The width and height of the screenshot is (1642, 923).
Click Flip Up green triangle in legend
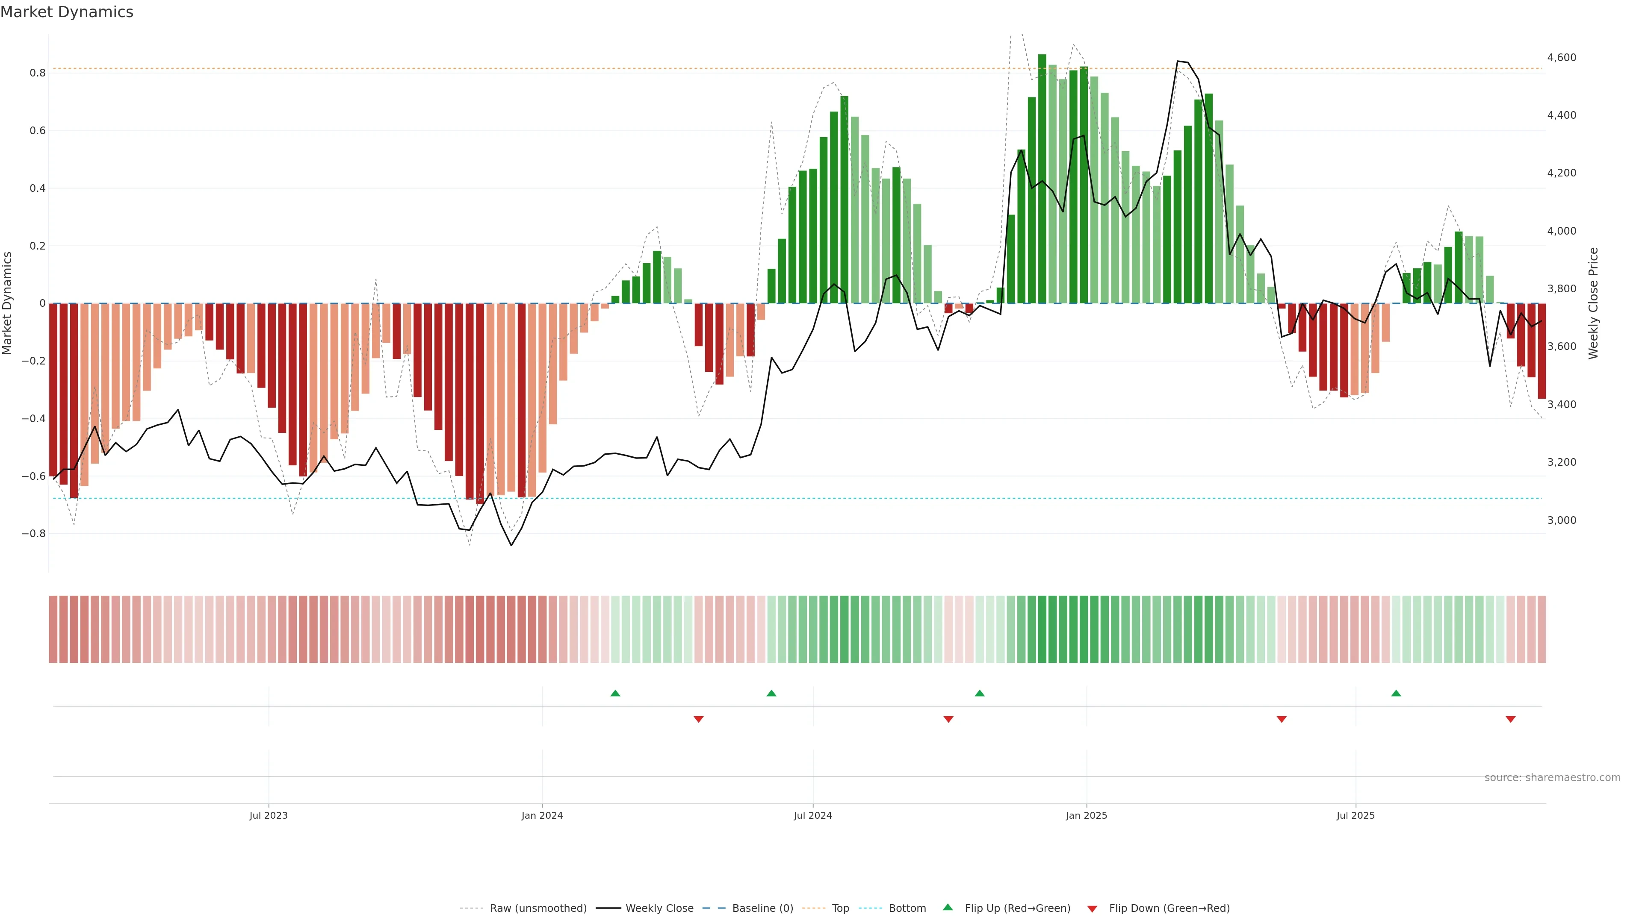tap(948, 908)
